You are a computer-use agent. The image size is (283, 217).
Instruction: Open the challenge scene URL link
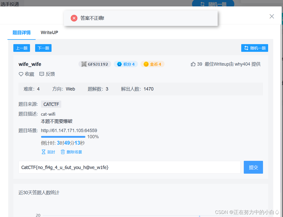(69, 131)
